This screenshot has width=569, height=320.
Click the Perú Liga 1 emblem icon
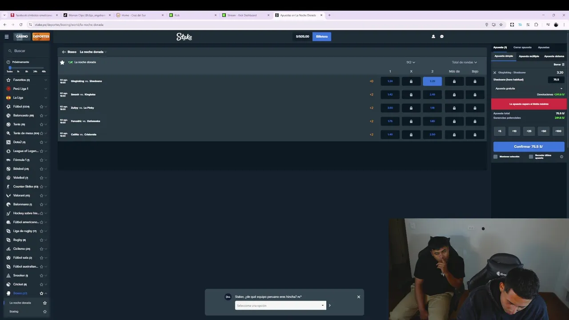[8, 89]
